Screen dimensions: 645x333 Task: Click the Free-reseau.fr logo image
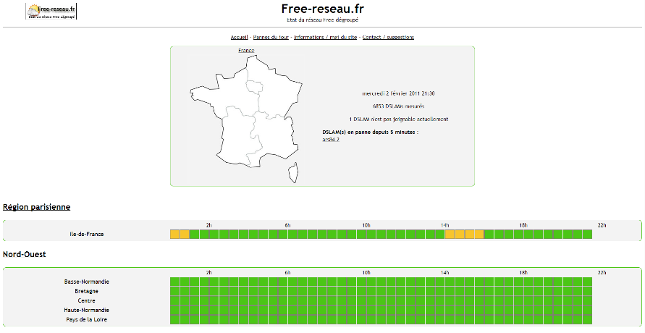pos(51,11)
